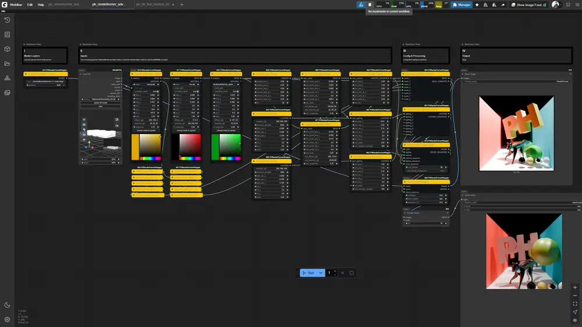The height and width of the screenshot is (327, 582).
Task: Switch to ph_00_flux_kontext_00 tab
Action: click(152, 5)
